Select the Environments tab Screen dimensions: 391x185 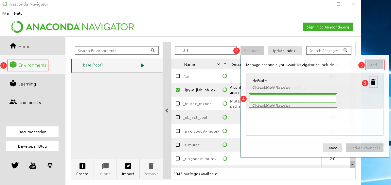click(33, 65)
